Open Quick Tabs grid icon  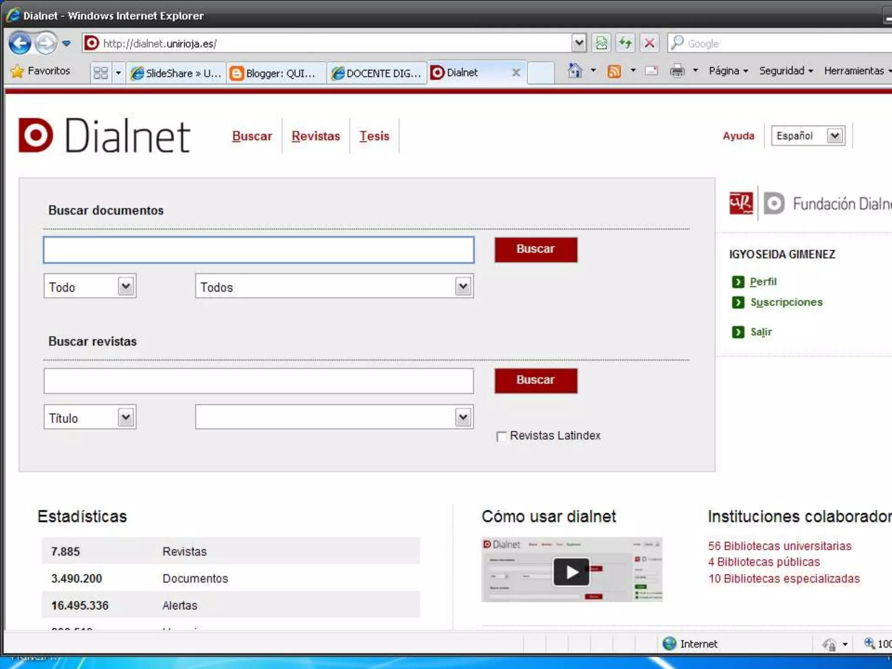[x=101, y=72]
